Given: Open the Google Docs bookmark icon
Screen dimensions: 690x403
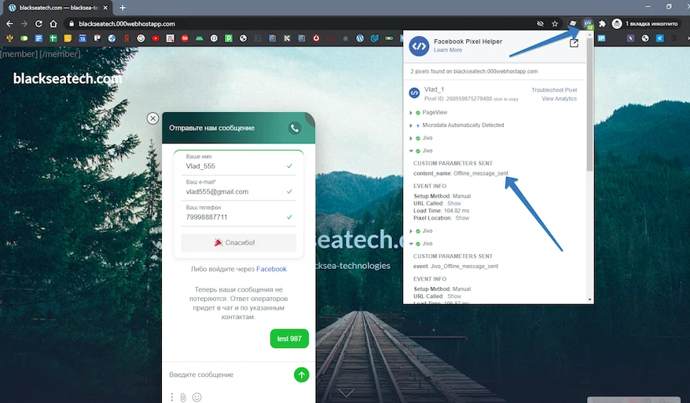Looking at the screenshot, I should [39, 38].
